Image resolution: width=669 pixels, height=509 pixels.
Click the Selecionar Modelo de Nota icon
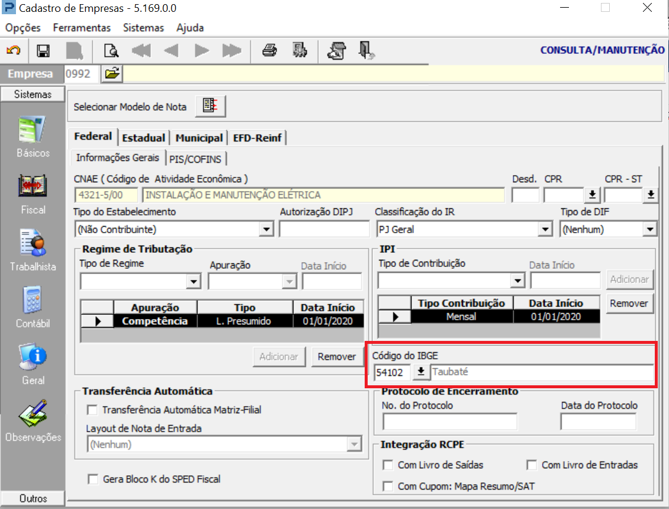[x=210, y=106]
